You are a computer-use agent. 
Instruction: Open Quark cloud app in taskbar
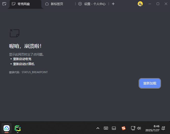point(7,128)
